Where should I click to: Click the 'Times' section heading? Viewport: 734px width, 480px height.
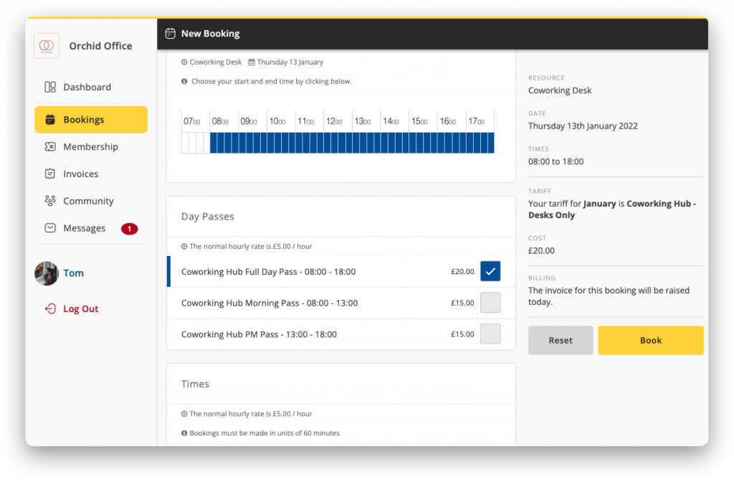click(195, 384)
